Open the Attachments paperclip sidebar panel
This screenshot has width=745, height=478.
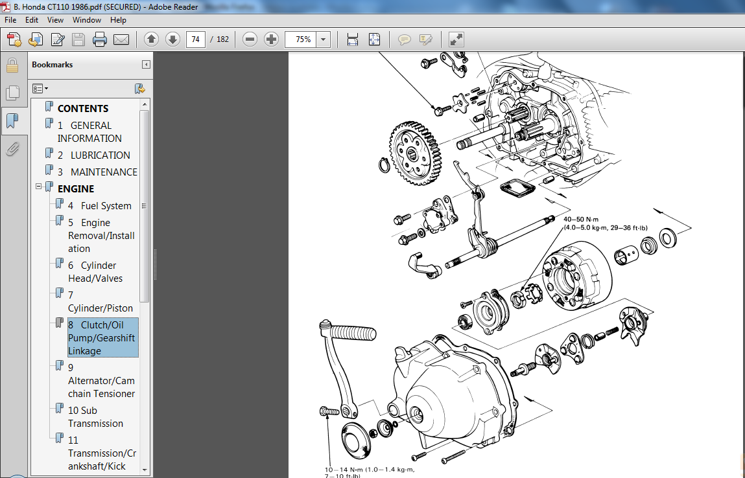click(12, 149)
